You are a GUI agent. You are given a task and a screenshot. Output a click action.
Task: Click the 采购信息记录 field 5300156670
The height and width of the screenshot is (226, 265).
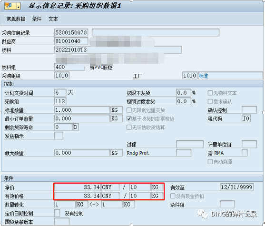coord(71,32)
